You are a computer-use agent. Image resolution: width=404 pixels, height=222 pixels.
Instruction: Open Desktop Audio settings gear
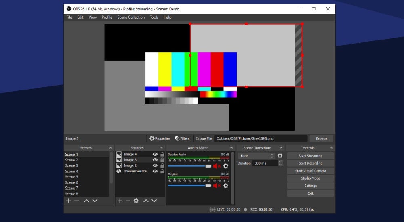[225, 166]
